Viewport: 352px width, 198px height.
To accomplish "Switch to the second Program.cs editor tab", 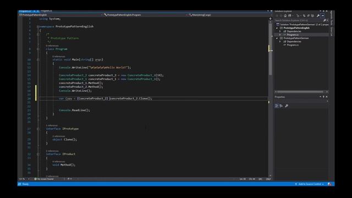I will [x=46, y=11].
